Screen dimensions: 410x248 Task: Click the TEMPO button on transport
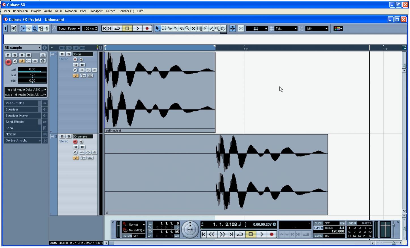tap(318, 228)
